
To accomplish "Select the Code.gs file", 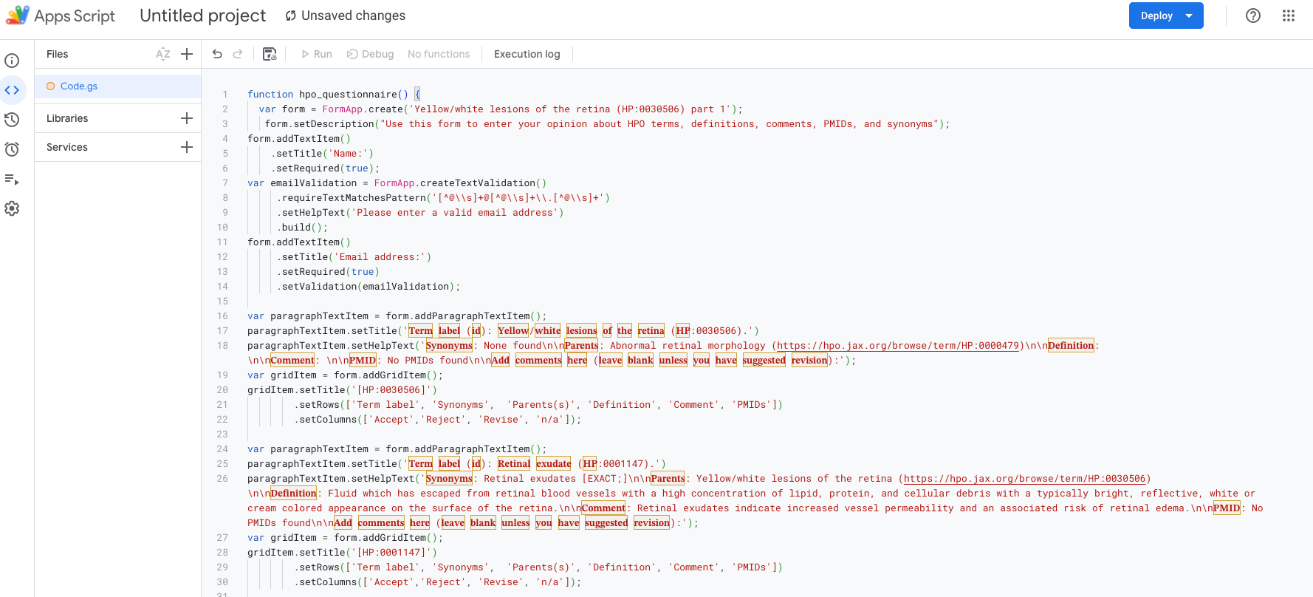I will tap(79, 86).
